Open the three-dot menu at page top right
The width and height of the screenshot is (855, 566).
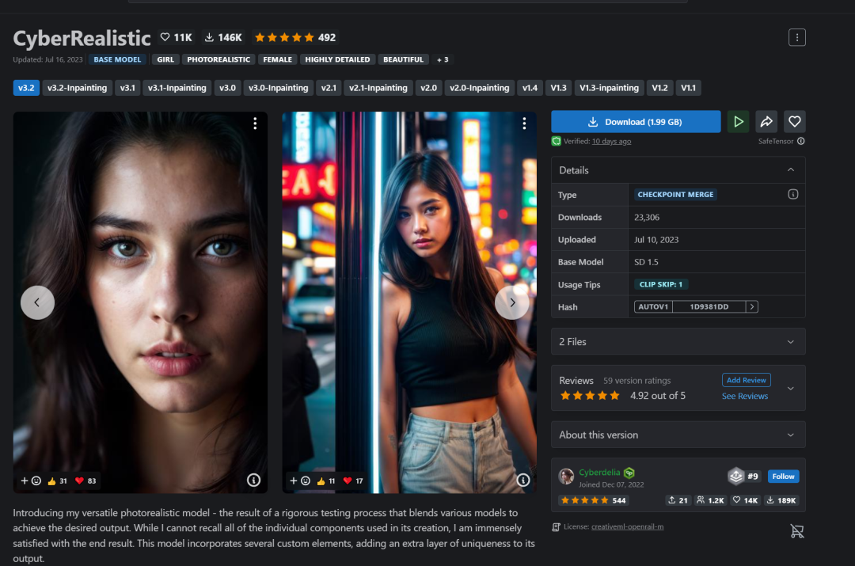[796, 37]
